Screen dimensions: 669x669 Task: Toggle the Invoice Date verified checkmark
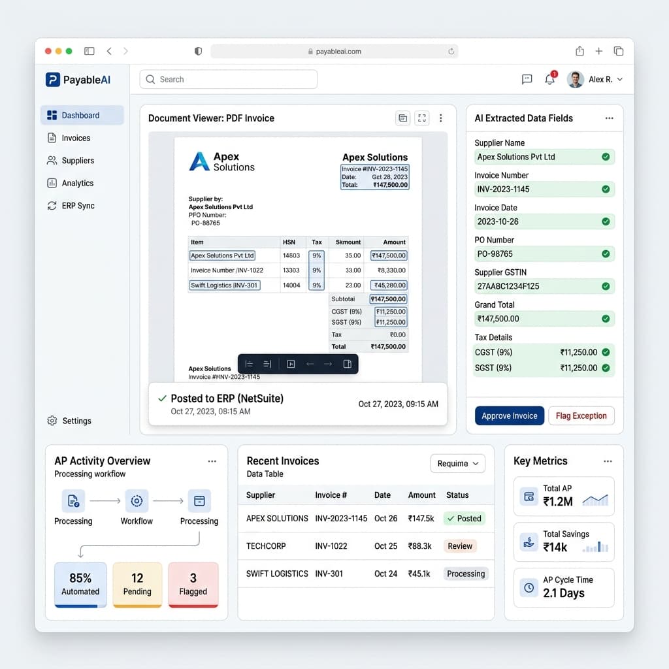click(x=606, y=221)
